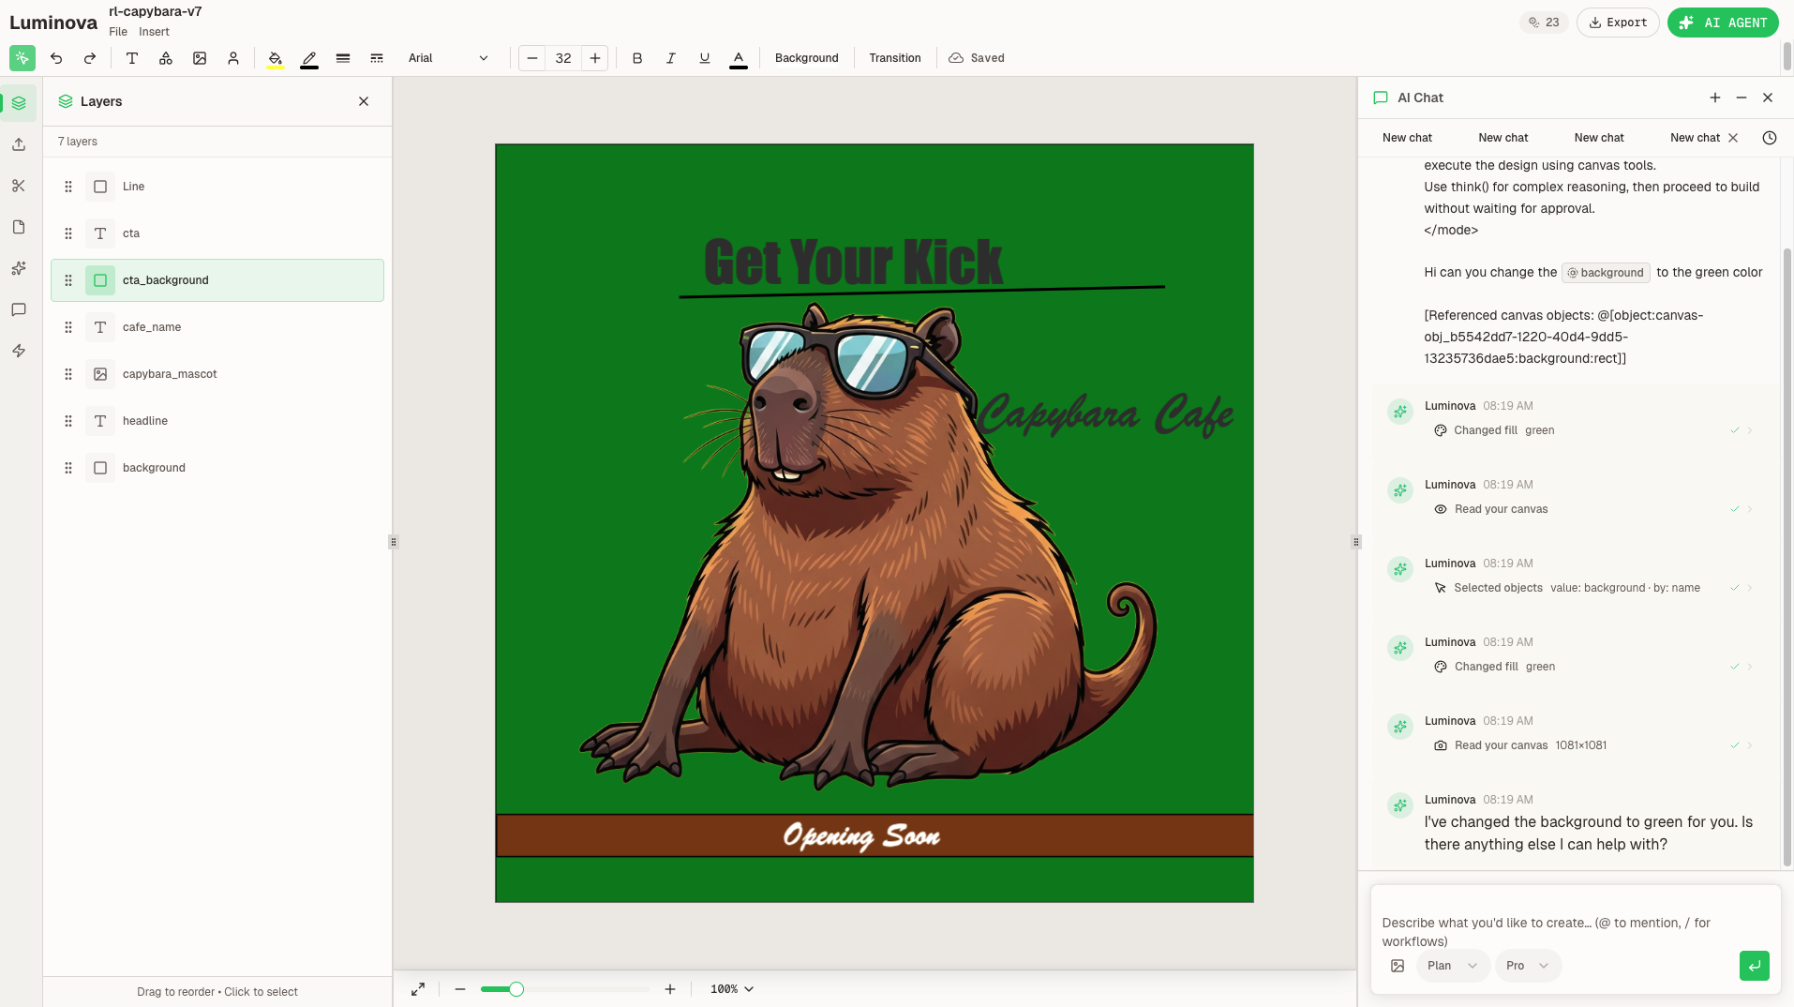Click the insert image icon
The height and width of the screenshot is (1007, 1794).
(x=200, y=58)
